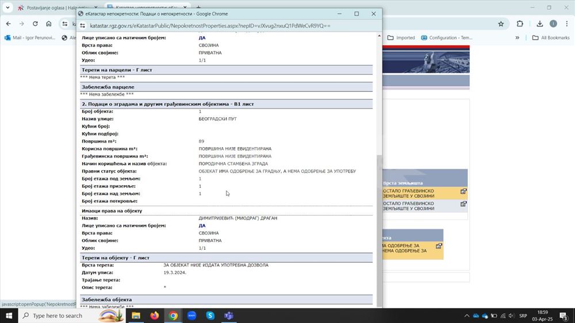Open the Windows Start menu
The height and width of the screenshot is (323, 575).
(x=9, y=316)
